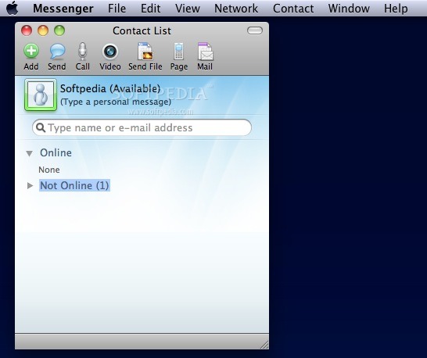Click the Softpedia display picture avatar

coord(41,95)
